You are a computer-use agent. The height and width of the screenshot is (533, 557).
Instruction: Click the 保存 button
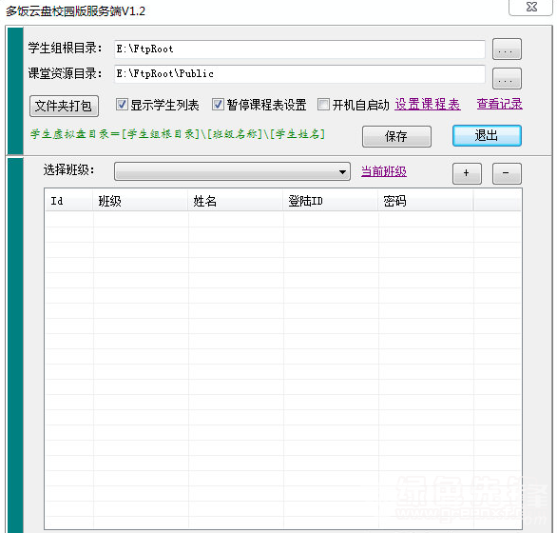pos(396,136)
